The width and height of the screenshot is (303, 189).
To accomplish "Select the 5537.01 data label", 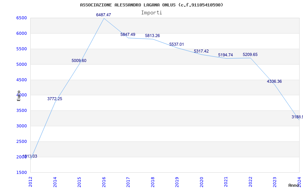I will (x=176, y=44).
